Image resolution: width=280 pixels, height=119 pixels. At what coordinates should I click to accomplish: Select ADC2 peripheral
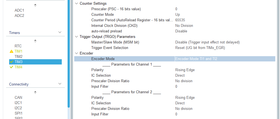coord(19,15)
